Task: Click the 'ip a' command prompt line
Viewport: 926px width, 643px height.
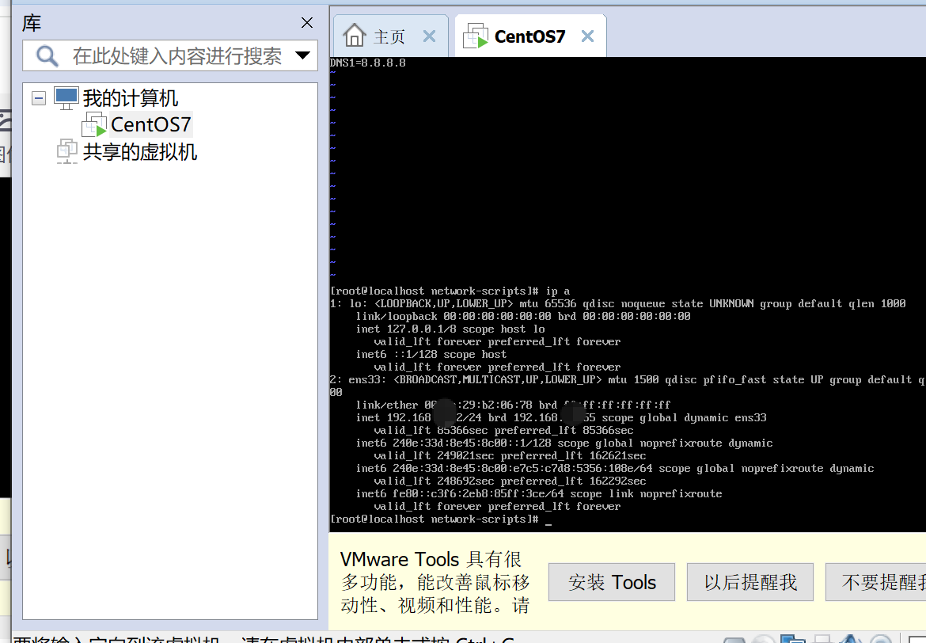Action: (x=450, y=291)
